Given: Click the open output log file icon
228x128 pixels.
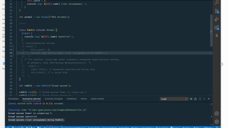Looking at the screenshot, I should [x=200, y=99].
